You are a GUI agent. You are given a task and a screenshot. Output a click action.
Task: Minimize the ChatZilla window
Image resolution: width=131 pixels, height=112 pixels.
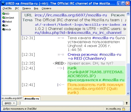pos(119,3)
